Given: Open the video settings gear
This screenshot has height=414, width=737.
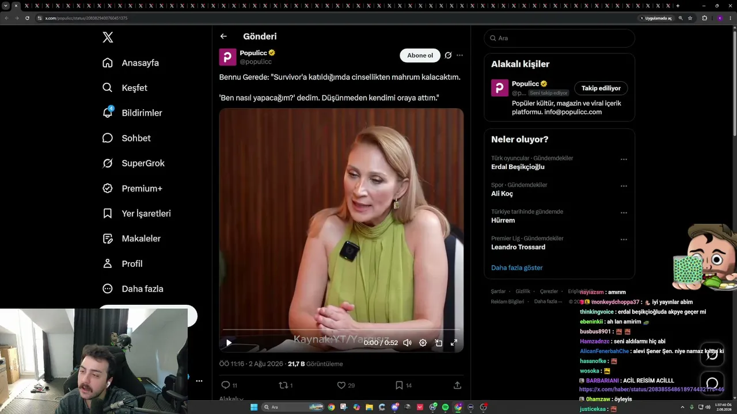Looking at the screenshot, I should (x=423, y=343).
